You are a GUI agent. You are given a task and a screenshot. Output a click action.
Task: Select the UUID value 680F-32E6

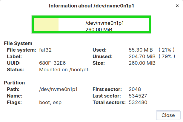coord(52,63)
